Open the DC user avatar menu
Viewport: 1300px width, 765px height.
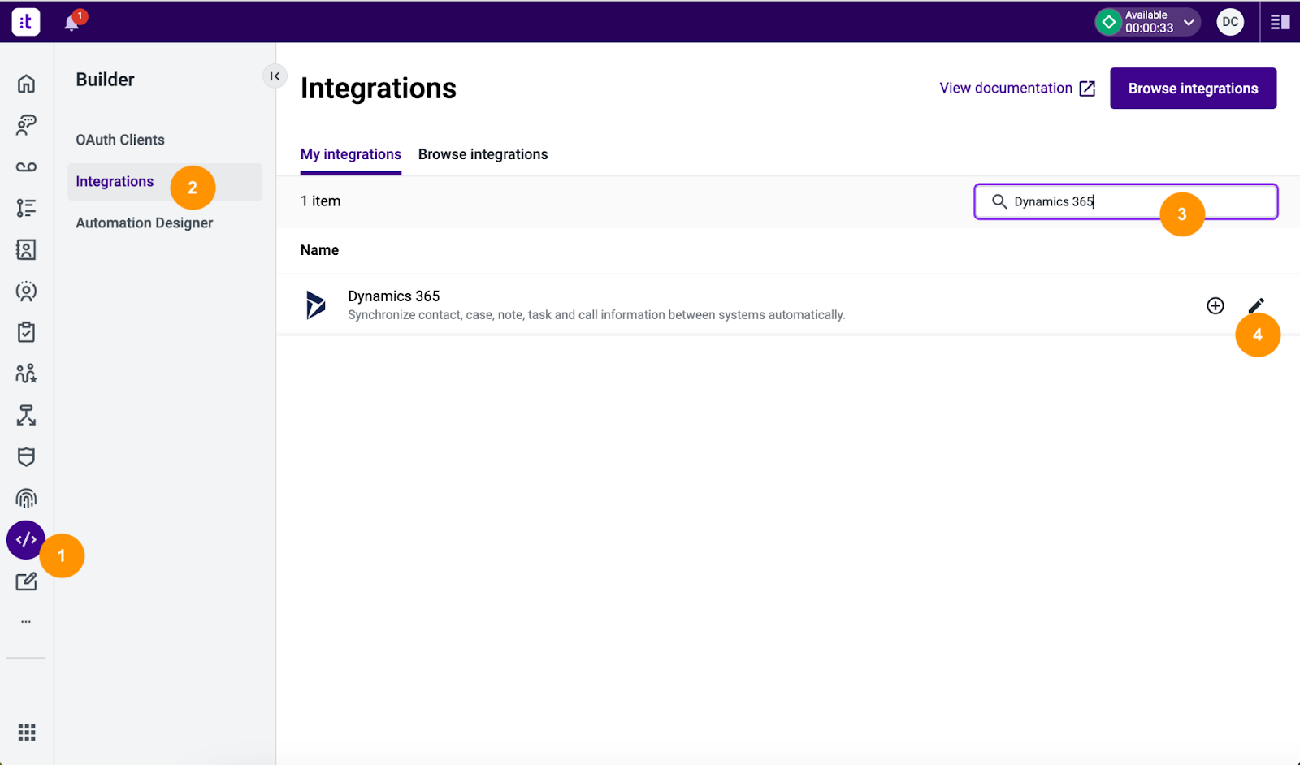click(x=1230, y=22)
